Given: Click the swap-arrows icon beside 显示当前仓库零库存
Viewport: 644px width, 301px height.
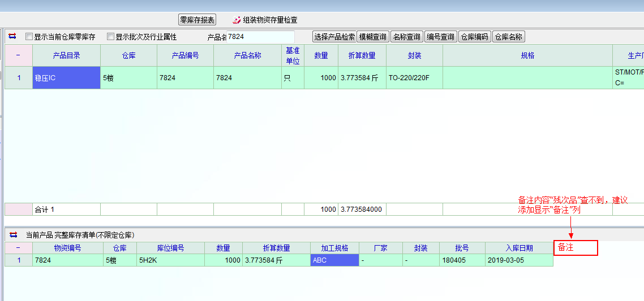Looking at the screenshot, I should pyautogui.click(x=12, y=36).
